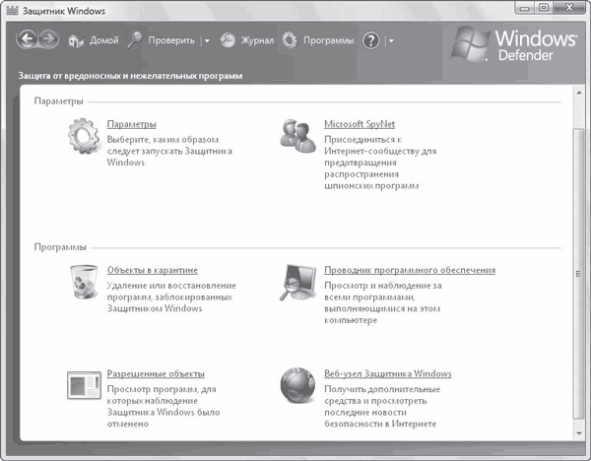Image resolution: width=591 pixels, height=461 pixels.
Task: Open Веб-узел Защитника Windows link
Action: click(388, 373)
